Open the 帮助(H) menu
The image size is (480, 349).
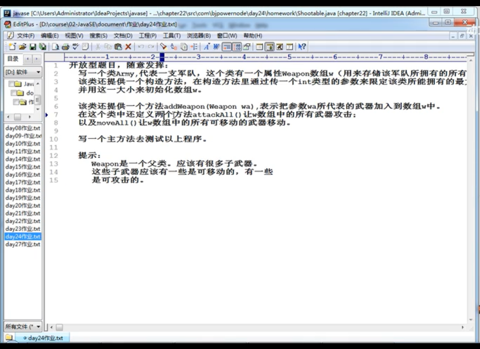[x=253, y=36]
